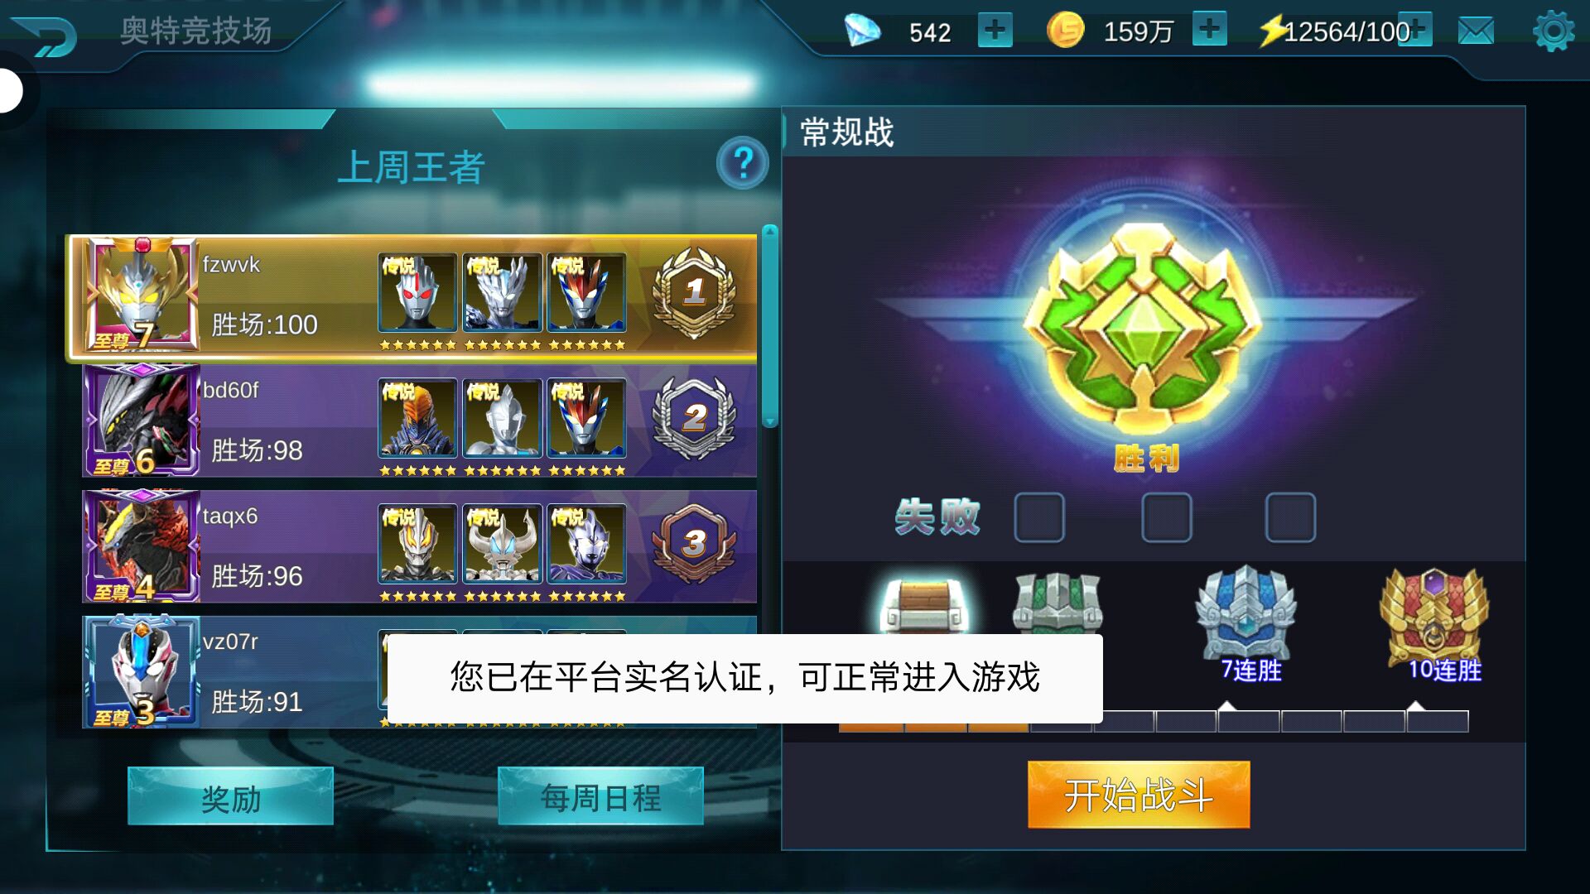Open the question mark help icon
Image resolution: width=1590 pixels, height=894 pixels.
point(743,163)
